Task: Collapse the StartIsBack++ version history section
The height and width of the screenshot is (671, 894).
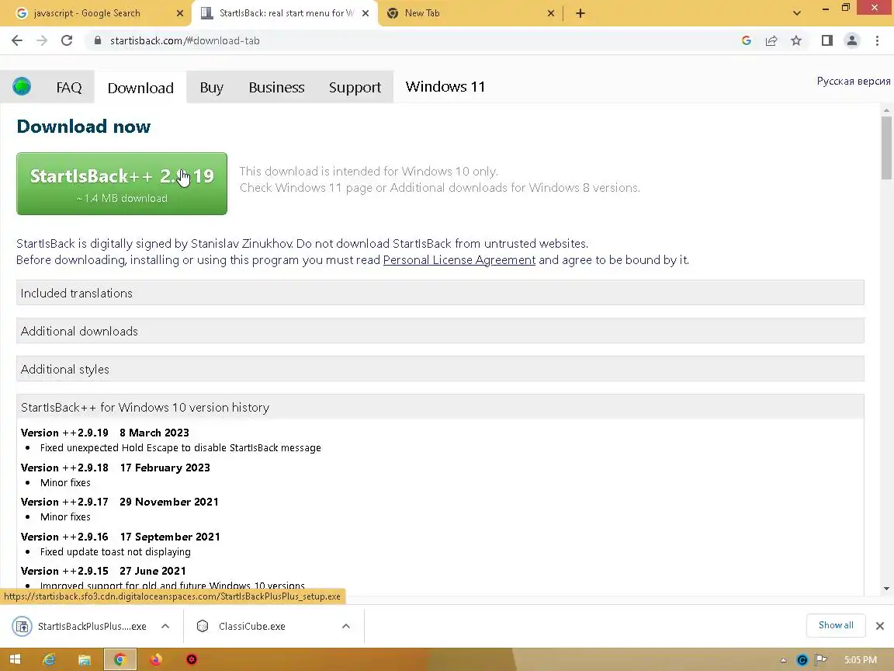Action: click(x=440, y=408)
